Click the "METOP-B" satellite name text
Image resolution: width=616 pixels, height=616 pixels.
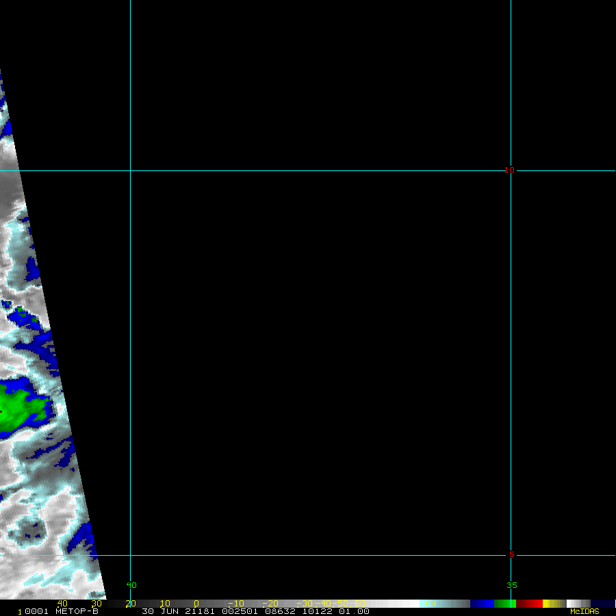click(77, 611)
